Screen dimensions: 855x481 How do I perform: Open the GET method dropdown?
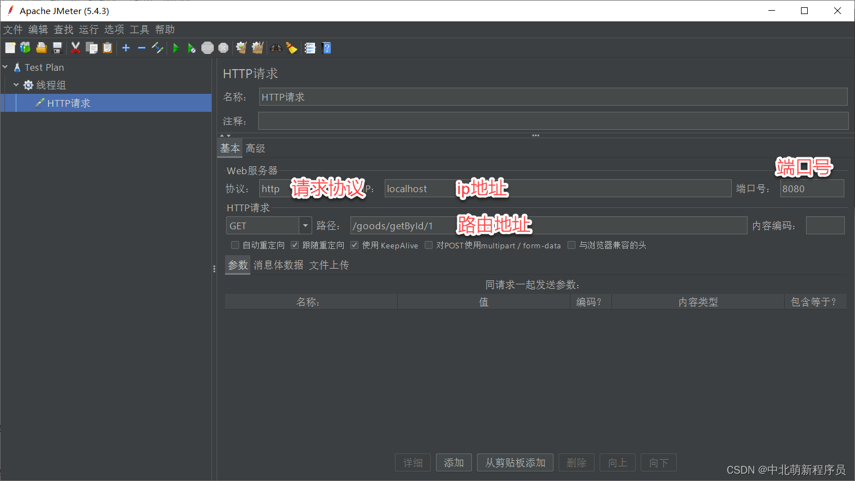tap(305, 226)
